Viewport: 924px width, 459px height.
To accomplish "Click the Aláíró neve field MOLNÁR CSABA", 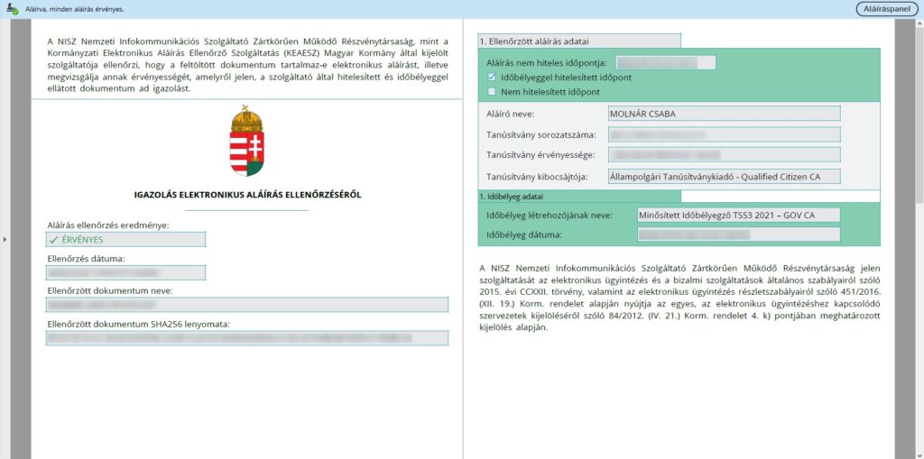I will [x=724, y=114].
